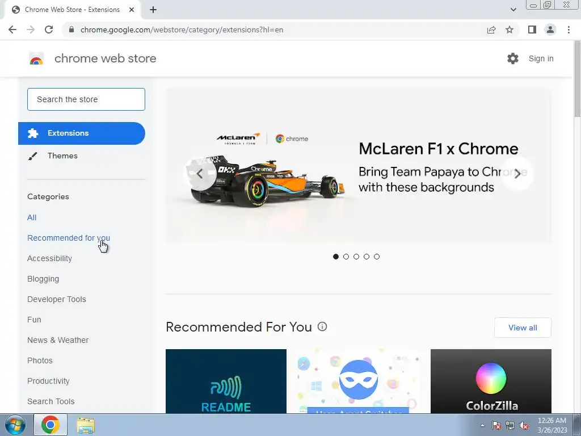Open the Chrome three-dot menu
This screenshot has width=581, height=436.
click(569, 30)
